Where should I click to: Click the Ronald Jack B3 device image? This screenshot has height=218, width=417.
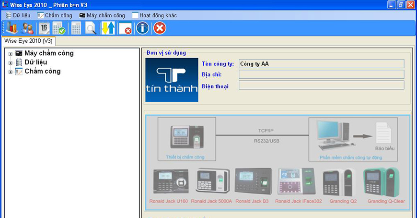point(254,181)
